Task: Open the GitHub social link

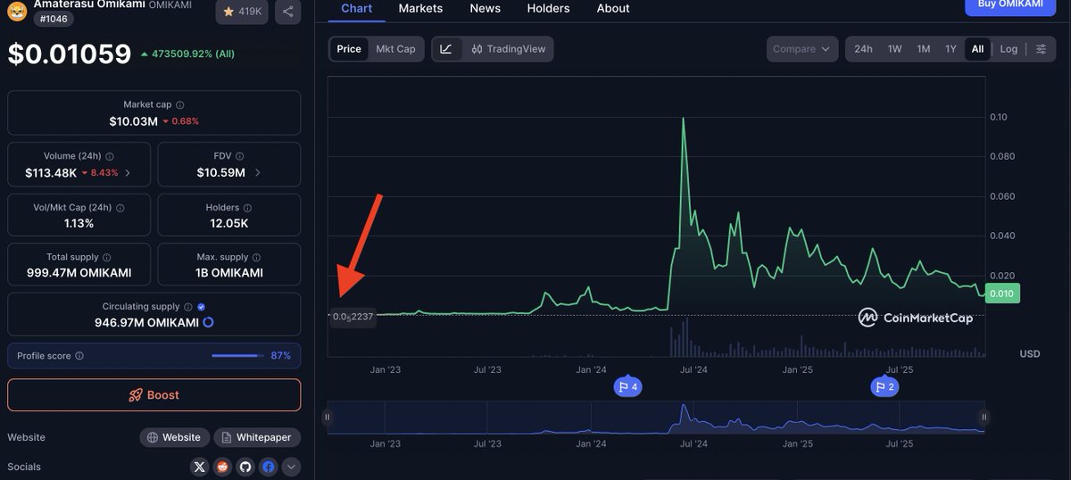Action: click(245, 467)
